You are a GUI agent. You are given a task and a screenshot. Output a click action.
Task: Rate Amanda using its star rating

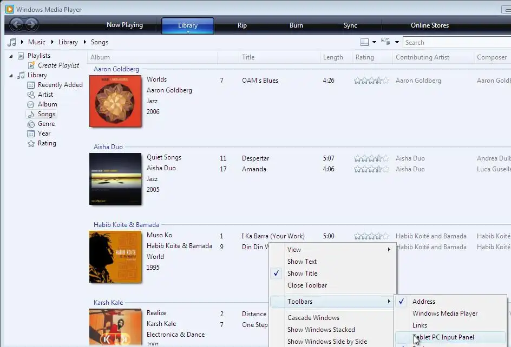371,169
